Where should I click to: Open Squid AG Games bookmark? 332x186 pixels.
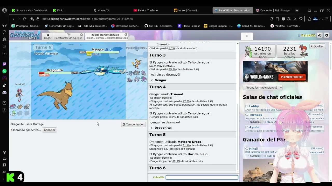(251, 26)
